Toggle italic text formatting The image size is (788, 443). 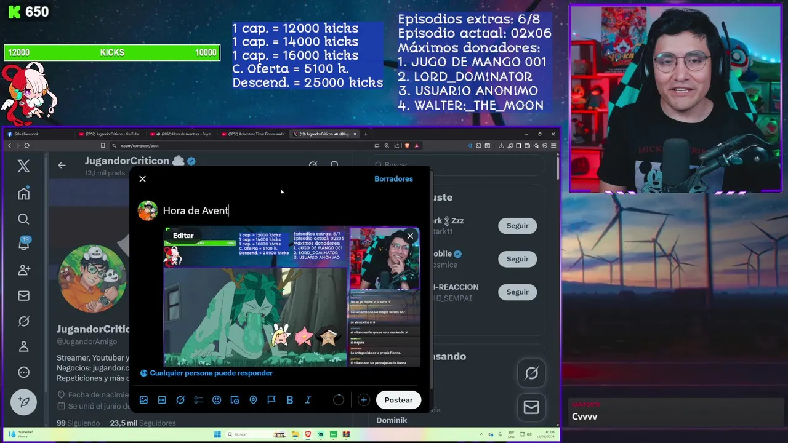click(308, 400)
